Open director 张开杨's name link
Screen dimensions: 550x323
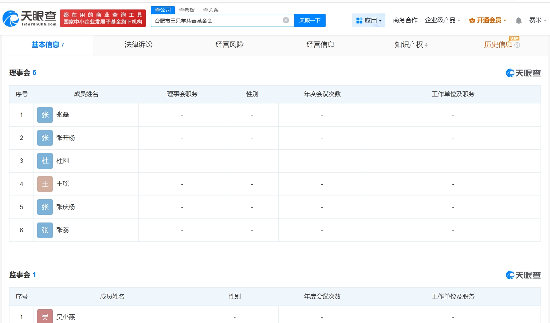(66, 138)
